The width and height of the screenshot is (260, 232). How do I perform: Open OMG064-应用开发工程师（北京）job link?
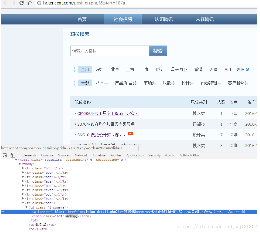[108, 114]
